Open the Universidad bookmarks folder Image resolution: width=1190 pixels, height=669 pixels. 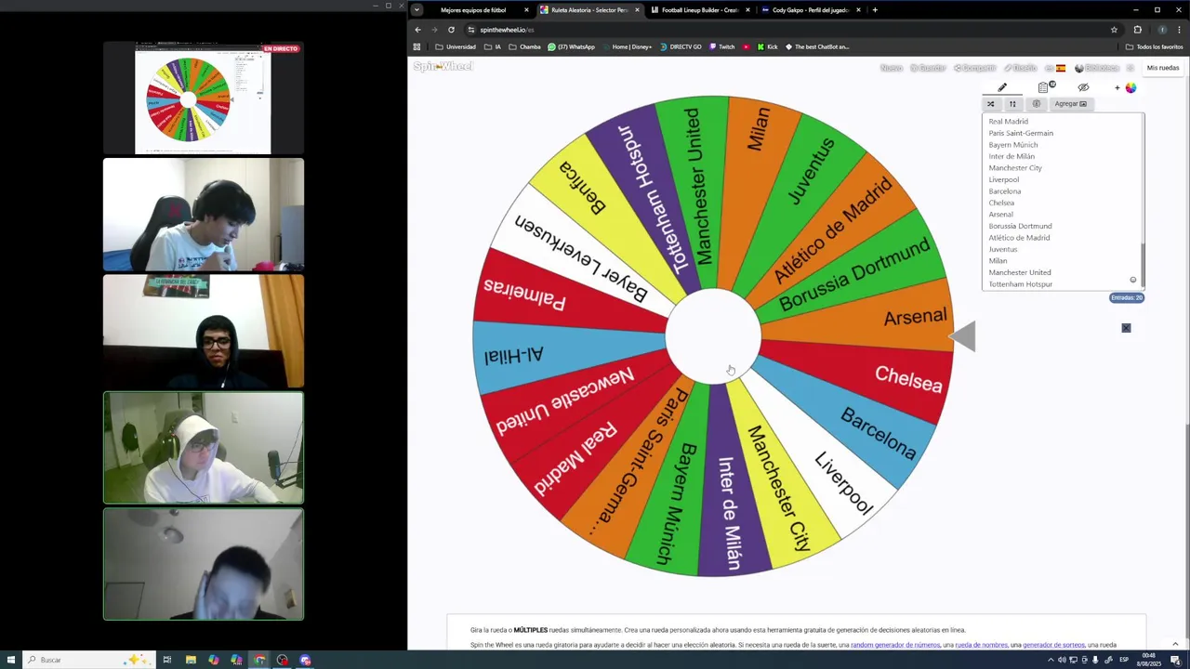click(x=456, y=46)
